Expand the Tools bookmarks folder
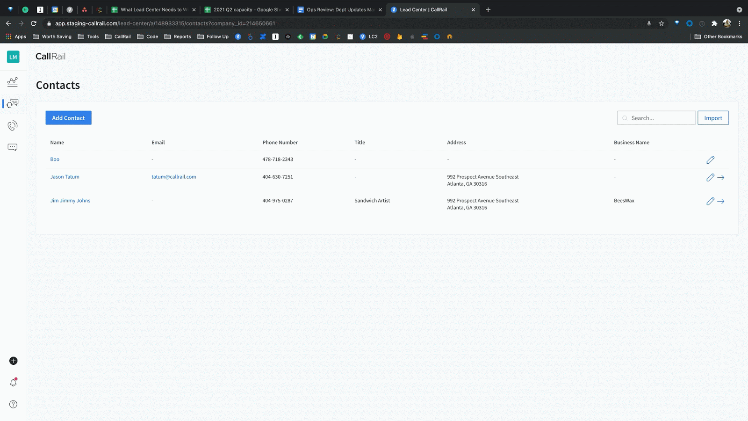This screenshot has width=748, height=421. tap(88, 36)
